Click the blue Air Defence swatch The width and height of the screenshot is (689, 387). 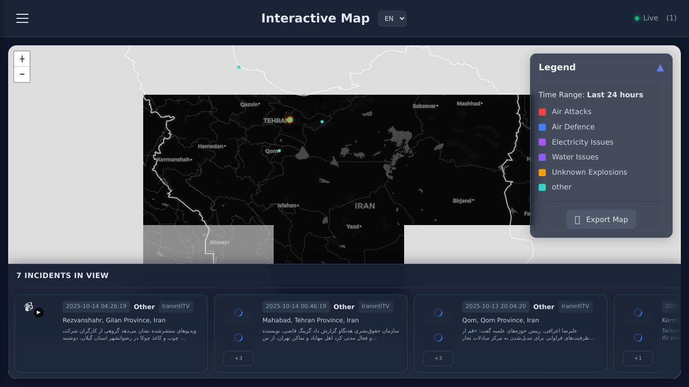pyautogui.click(x=542, y=127)
